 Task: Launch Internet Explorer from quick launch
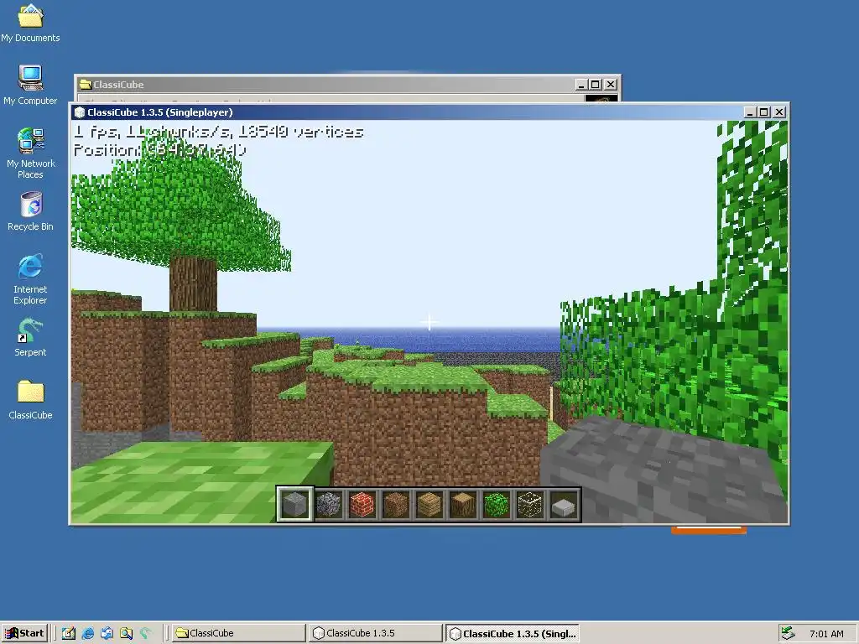pos(87,633)
